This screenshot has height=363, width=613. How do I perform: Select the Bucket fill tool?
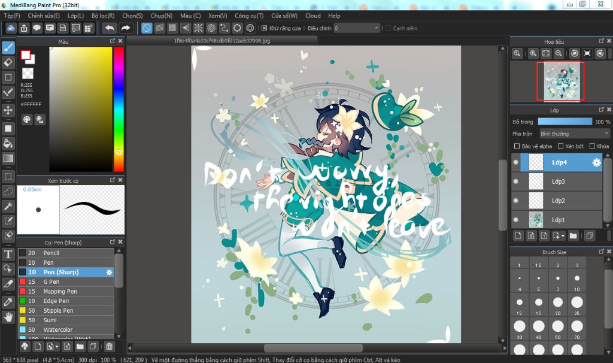click(x=8, y=143)
